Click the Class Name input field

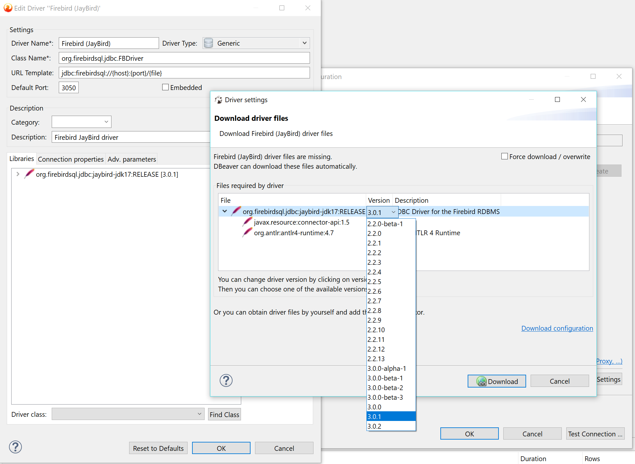[x=184, y=58]
